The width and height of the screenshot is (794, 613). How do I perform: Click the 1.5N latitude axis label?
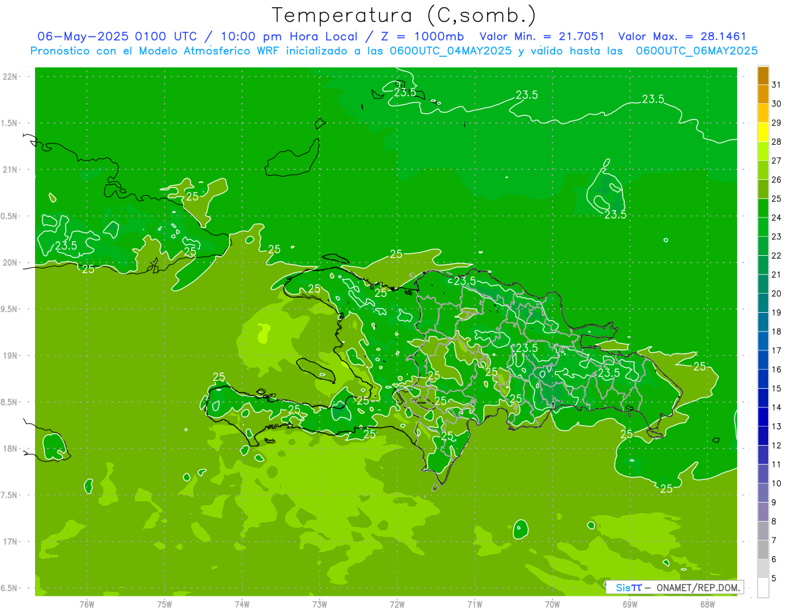click(x=9, y=123)
